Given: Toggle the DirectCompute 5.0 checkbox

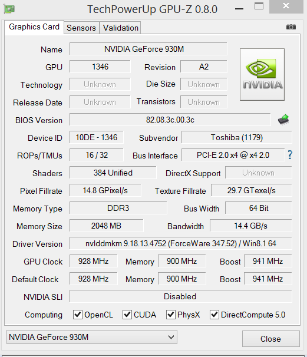Looking at the screenshot, I should (214, 315).
